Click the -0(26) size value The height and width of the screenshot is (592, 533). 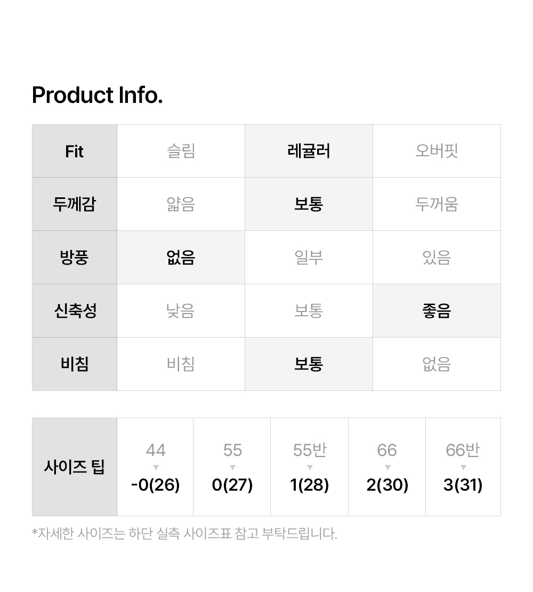point(156,485)
